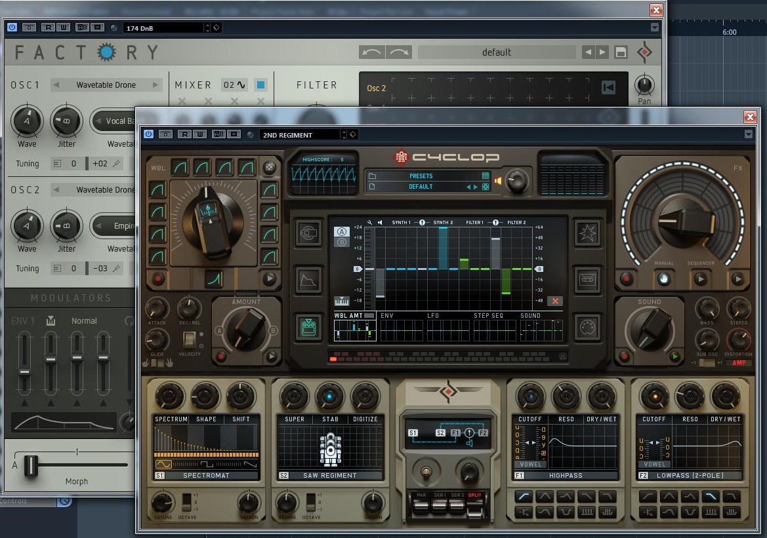The image size is (767, 538).
Task: Set filter routing to SER 1
Action: point(439,505)
